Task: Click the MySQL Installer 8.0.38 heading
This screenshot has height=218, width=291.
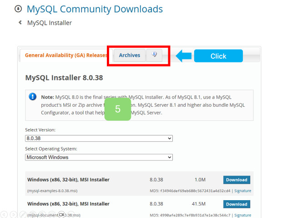Action: click(64, 78)
